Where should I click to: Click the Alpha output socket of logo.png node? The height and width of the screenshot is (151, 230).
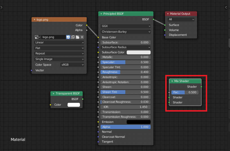coord(87,30)
